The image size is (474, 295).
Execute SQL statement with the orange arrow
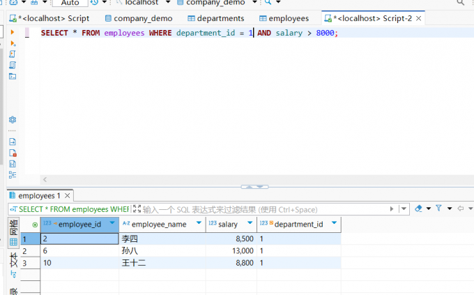[13, 32]
